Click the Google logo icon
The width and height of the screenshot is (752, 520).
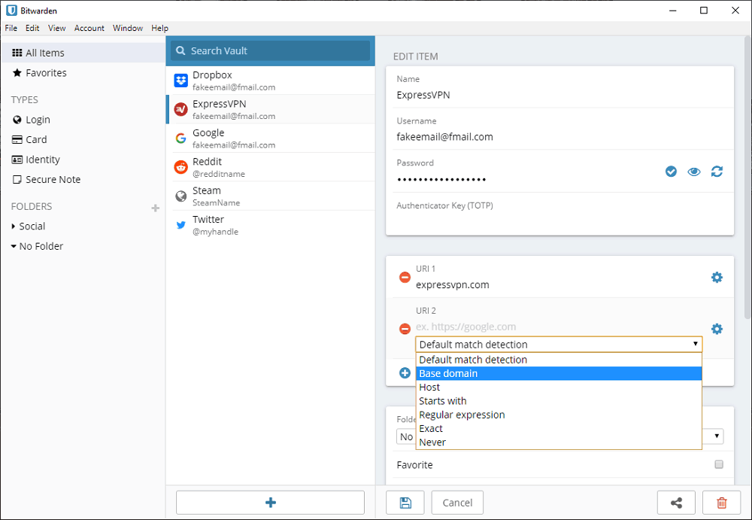coord(180,138)
